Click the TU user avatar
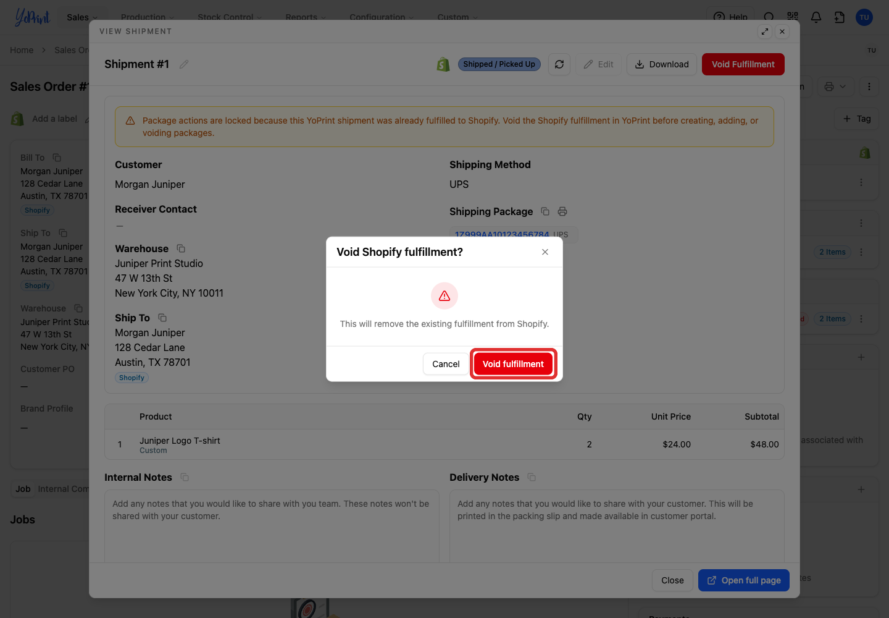 (x=864, y=17)
